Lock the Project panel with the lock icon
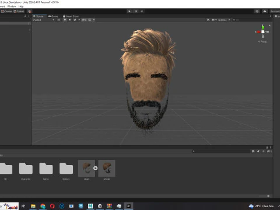This screenshot has height=210, width=280. [267, 148]
